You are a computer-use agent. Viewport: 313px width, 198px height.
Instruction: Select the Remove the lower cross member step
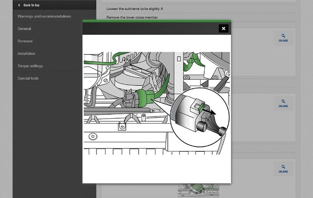click(x=132, y=17)
